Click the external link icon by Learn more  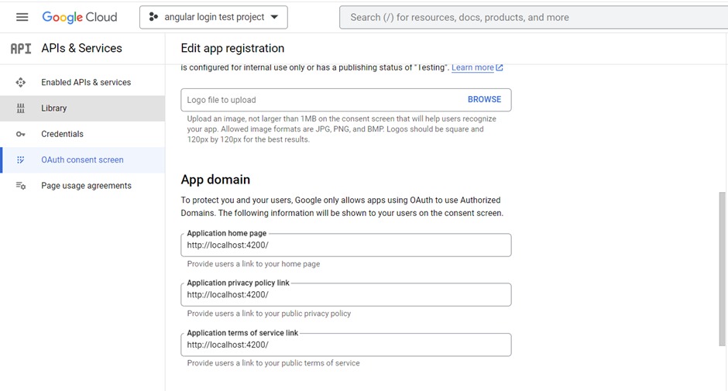500,68
